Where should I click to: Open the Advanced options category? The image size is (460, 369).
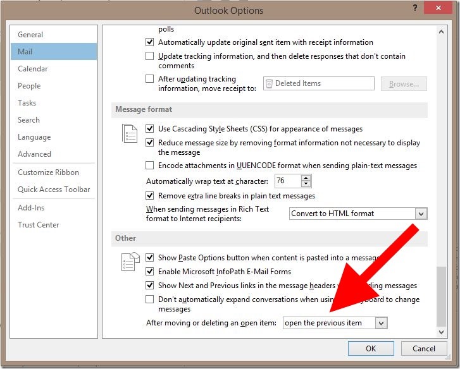(x=54, y=154)
